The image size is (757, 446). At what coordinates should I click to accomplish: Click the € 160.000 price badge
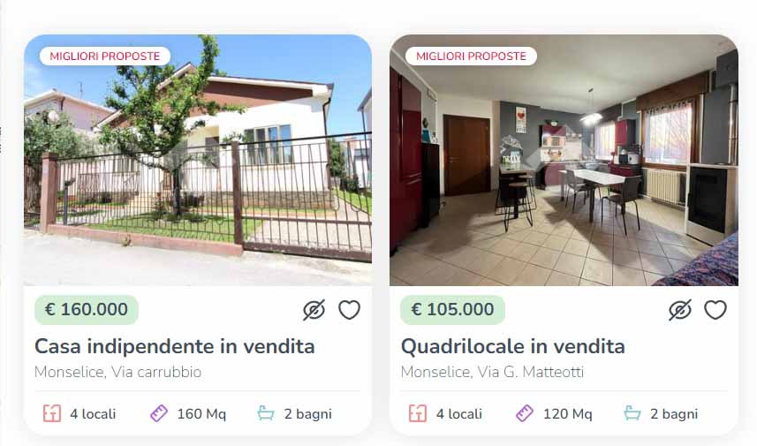pyautogui.click(x=87, y=309)
